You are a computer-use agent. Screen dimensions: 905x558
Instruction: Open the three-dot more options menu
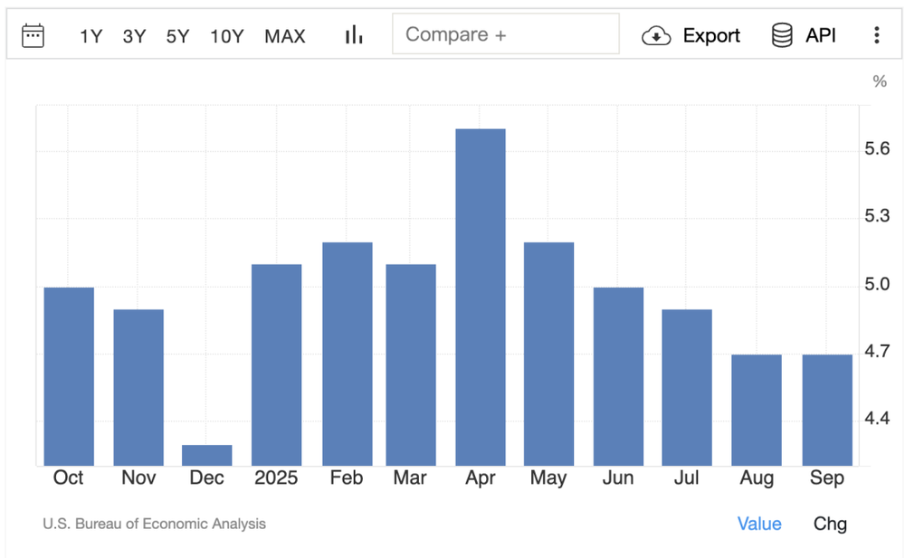click(x=876, y=35)
